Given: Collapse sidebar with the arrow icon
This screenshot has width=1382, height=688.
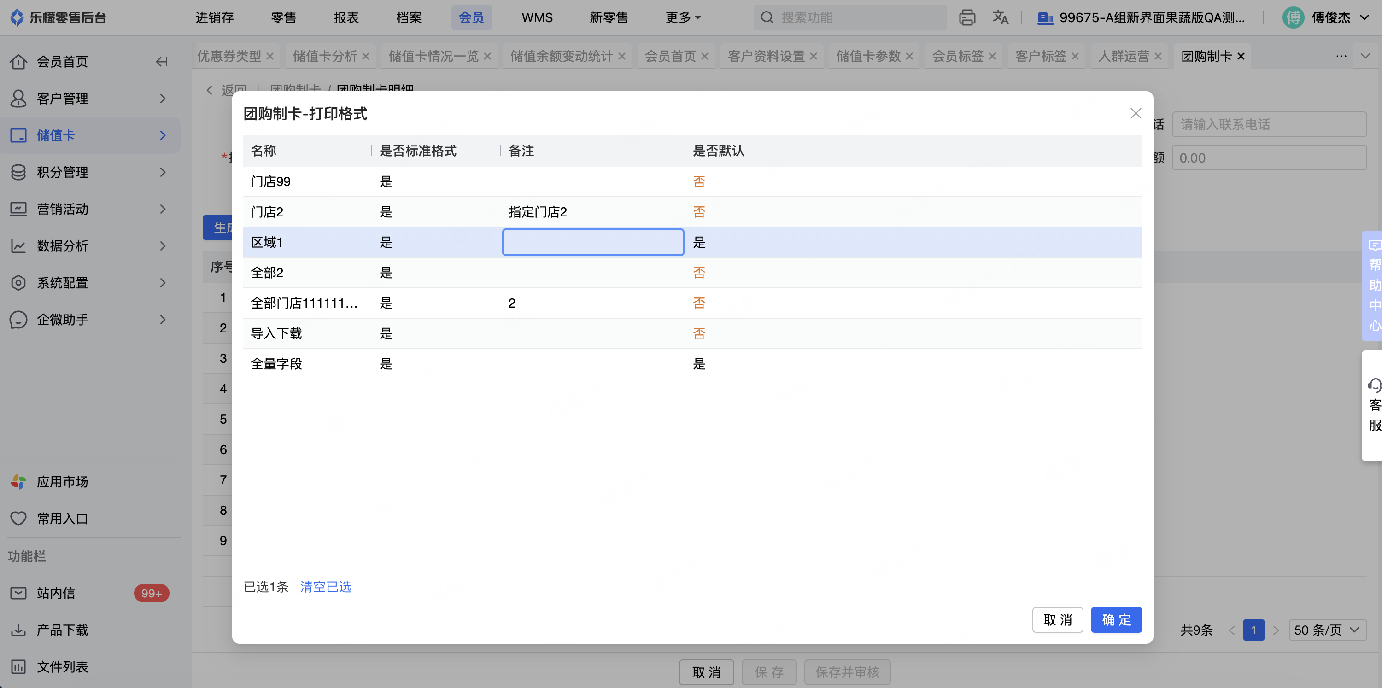Looking at the screenshot, I should click(162, 62).
